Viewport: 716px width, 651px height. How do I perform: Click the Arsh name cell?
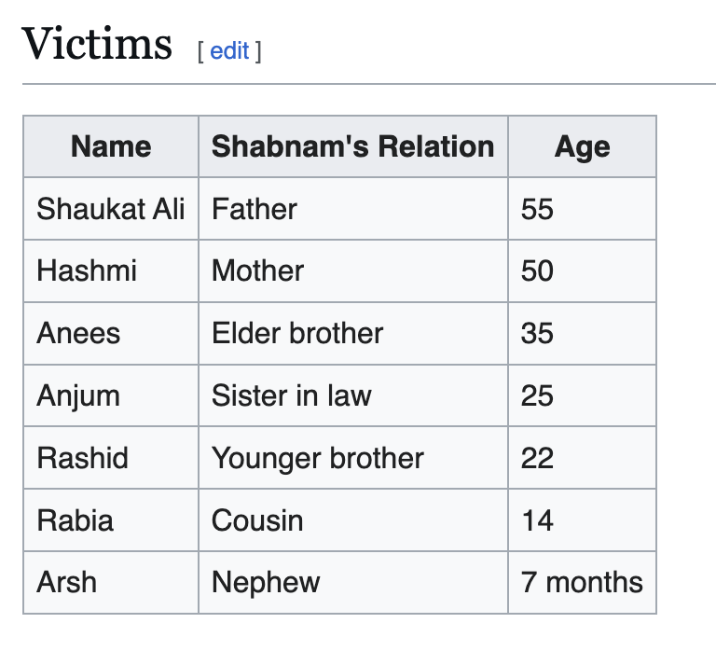tap(111, 582)
